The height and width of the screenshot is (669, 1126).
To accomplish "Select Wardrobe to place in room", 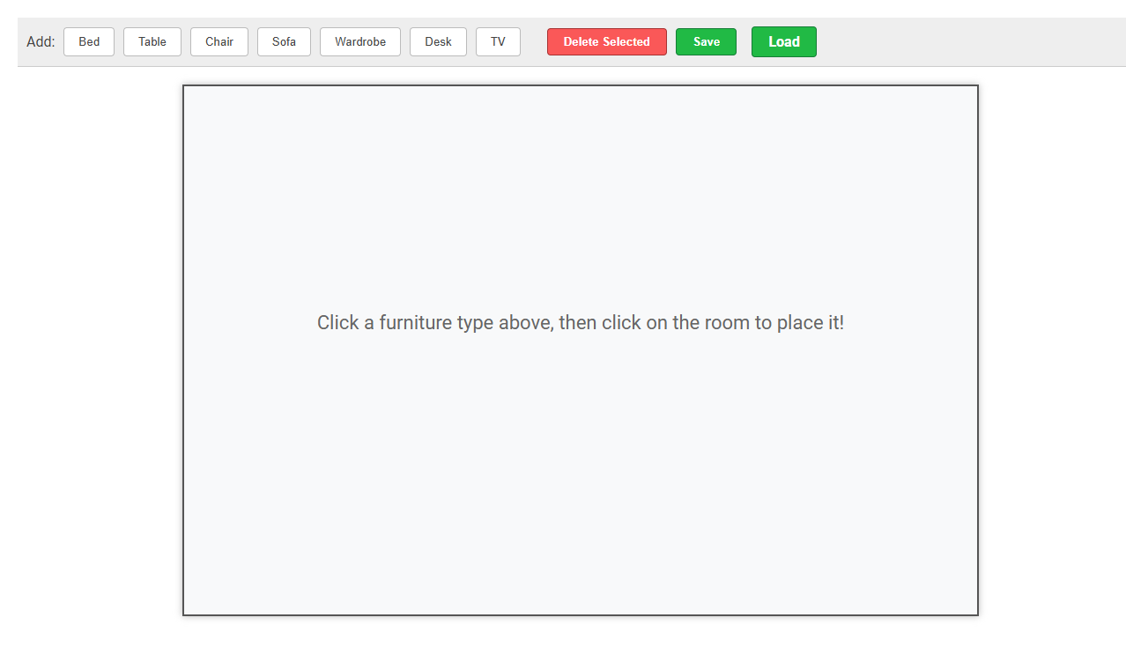I will (x=359, y=41).
